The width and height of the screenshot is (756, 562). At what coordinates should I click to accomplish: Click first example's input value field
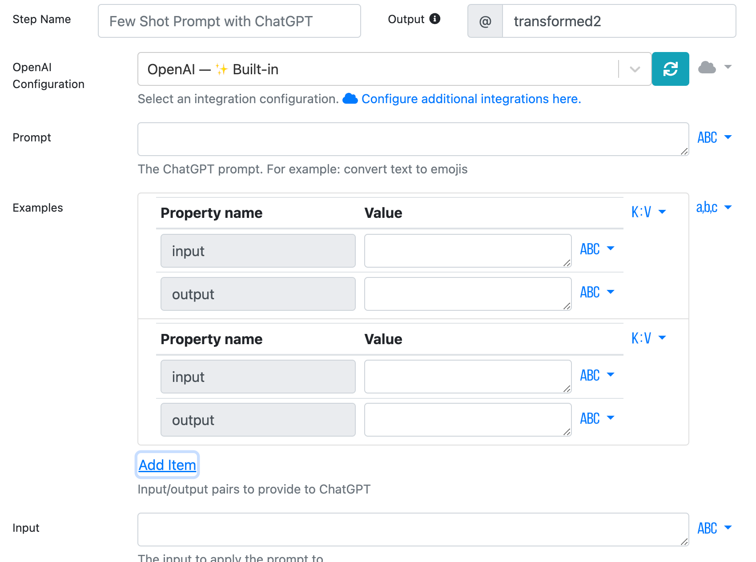(x=467, y=251)
